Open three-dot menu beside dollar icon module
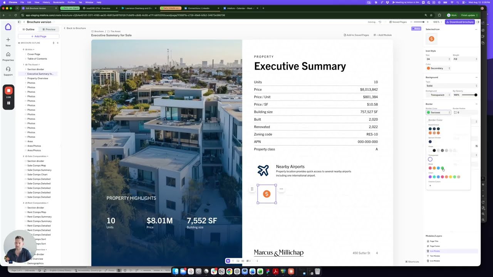Screen dimensions: 493x277 pyautogui.click(x=281, y=189)
